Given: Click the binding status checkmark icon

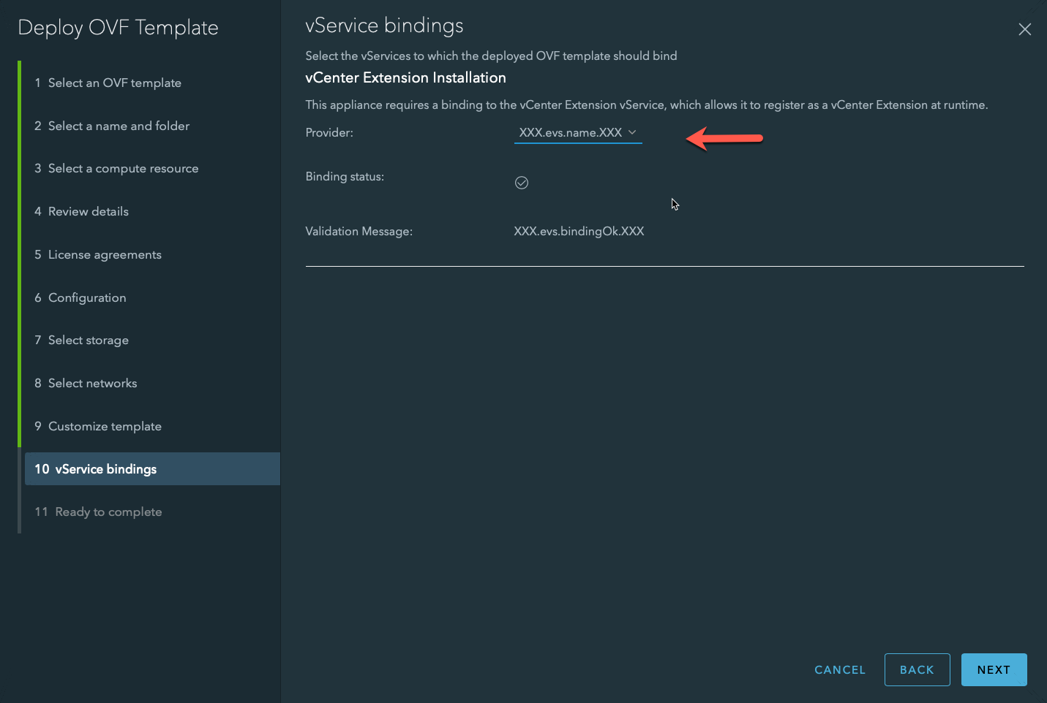Looking at the screenshot, I should click(522, 183).
